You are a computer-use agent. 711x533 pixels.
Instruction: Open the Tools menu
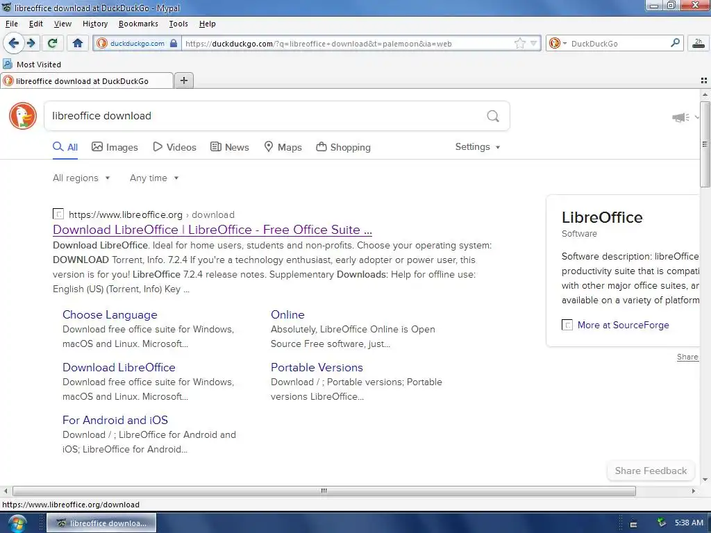tap(178, 24)
